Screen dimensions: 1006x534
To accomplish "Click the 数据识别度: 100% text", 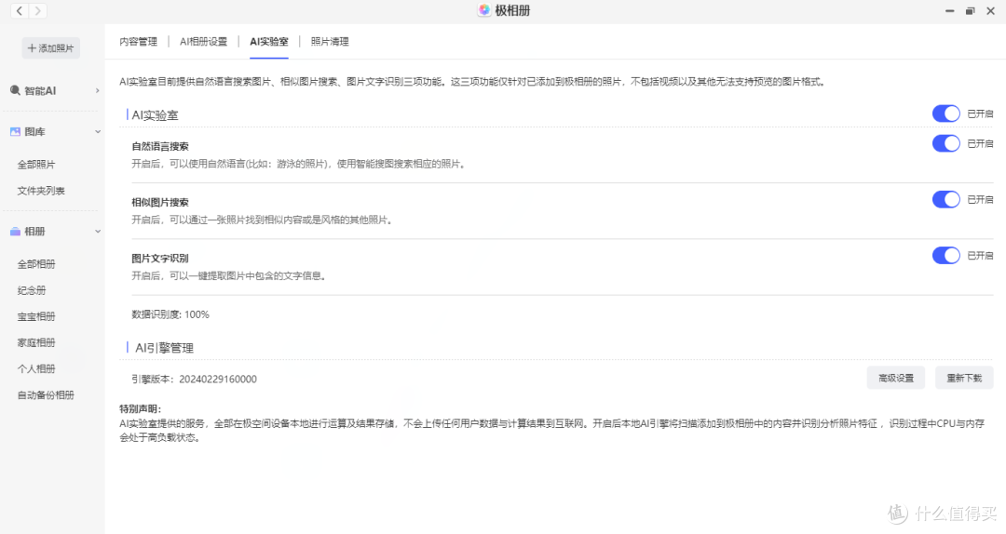I will click(x=170, y=314).
